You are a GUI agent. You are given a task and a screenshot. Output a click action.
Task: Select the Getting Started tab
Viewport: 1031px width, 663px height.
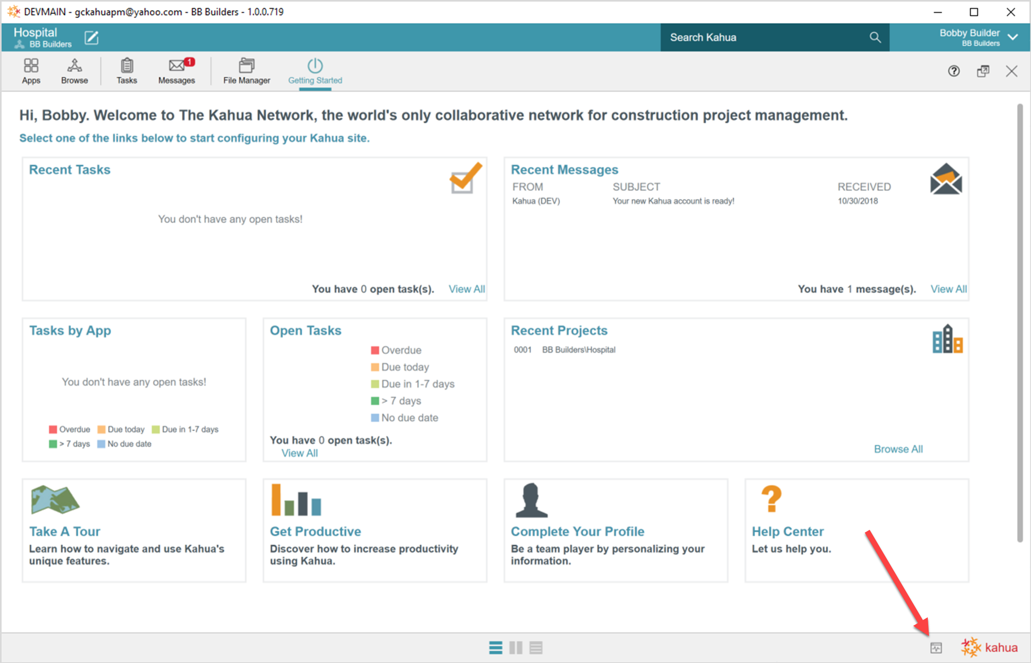tap(315, 72)
